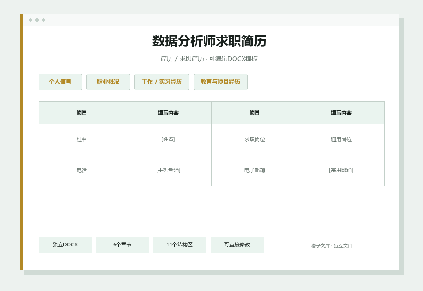Click the 求职岗位 label cell
The image size is (423, 291).
coord(255,139)
